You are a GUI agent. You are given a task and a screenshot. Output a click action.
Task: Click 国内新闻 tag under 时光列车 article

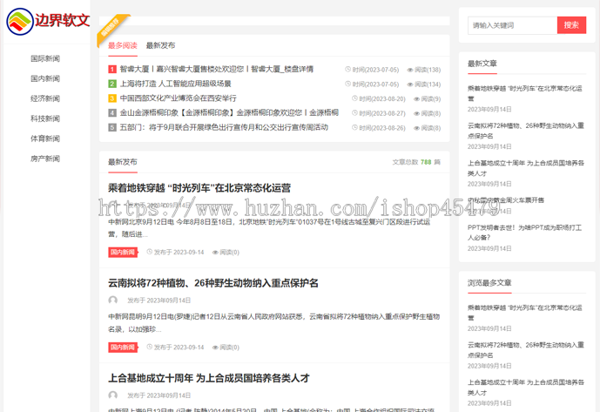click(x=123, y=252)
